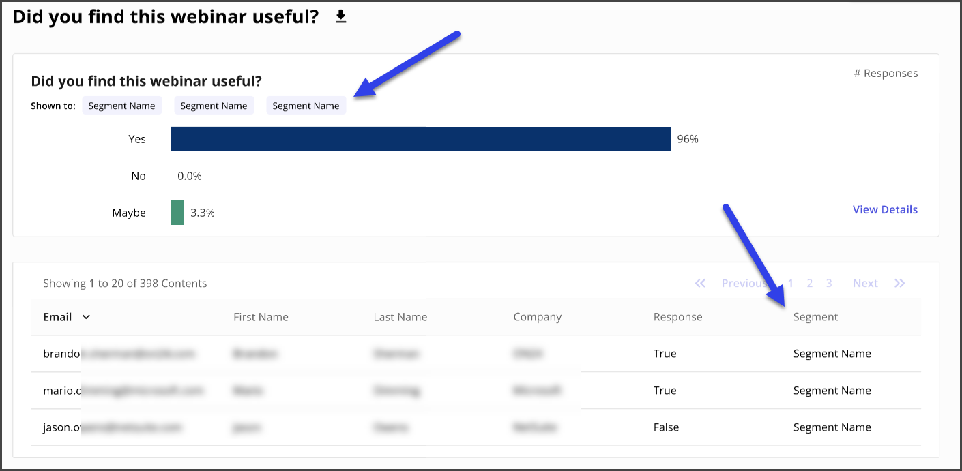
Task: Click the card's question title text
Action: [147, 81]
